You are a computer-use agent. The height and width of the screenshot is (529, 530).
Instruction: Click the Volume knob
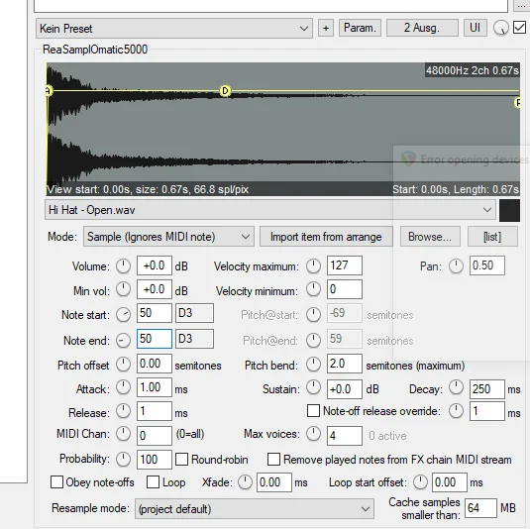(124, 266)
